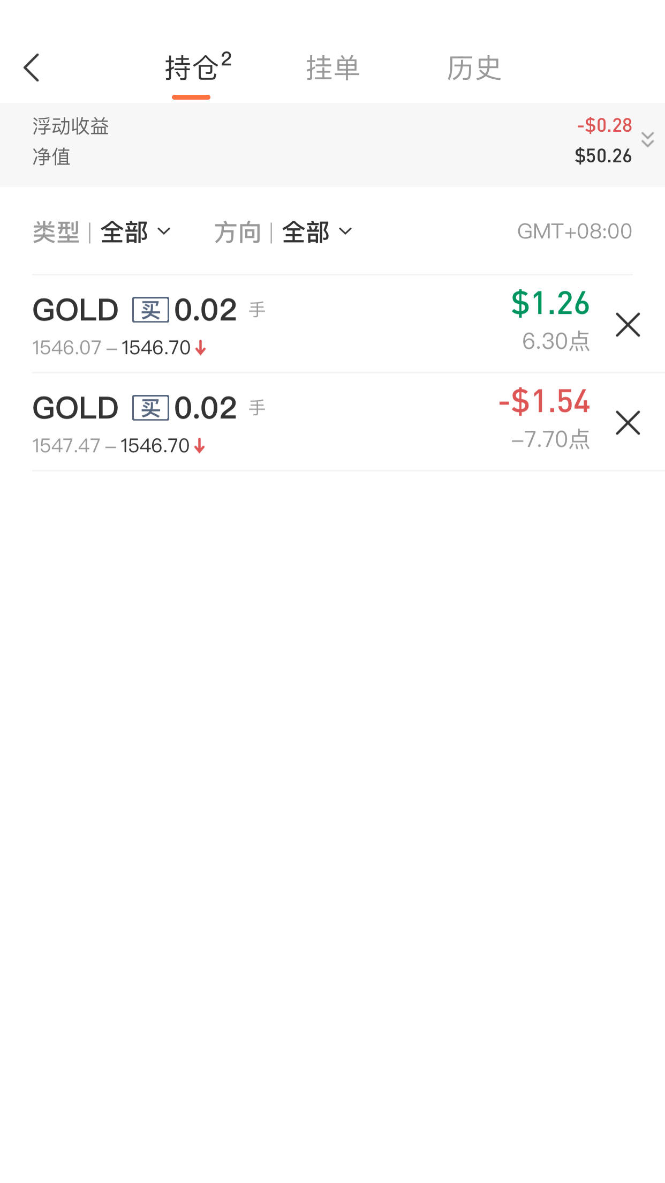Close the GOLD position with $1.26 profit

click(x=628, y=325)
